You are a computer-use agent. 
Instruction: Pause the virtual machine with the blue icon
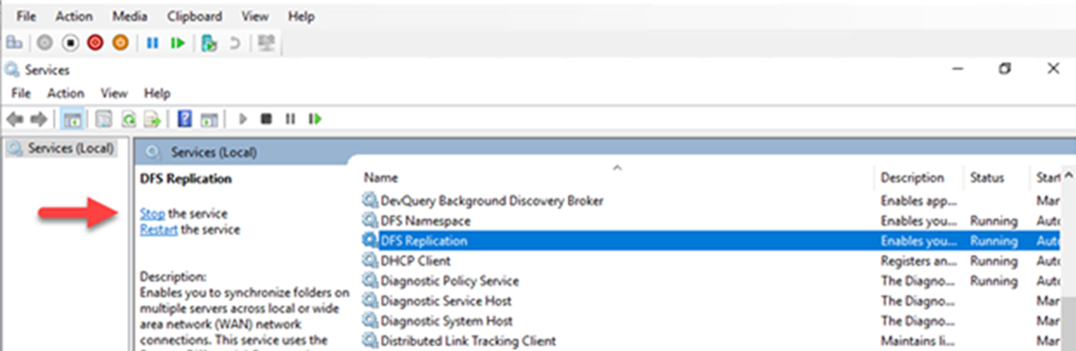153,44
